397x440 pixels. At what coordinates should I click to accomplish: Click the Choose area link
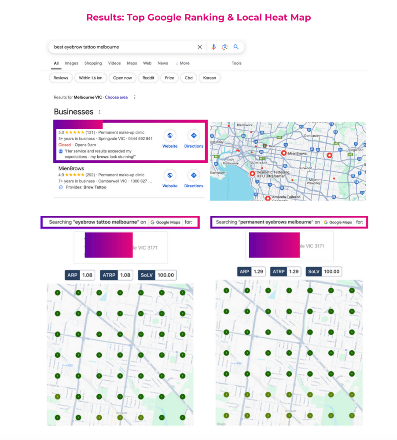pos(116,98)
